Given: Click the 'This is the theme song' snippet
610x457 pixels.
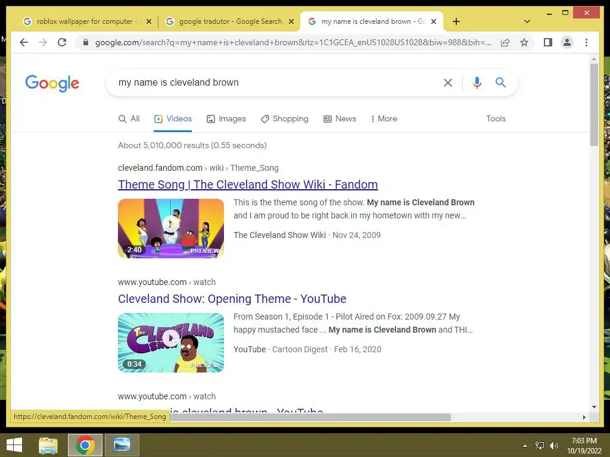Looking at the screenshot, I should [x=354, y=209].
